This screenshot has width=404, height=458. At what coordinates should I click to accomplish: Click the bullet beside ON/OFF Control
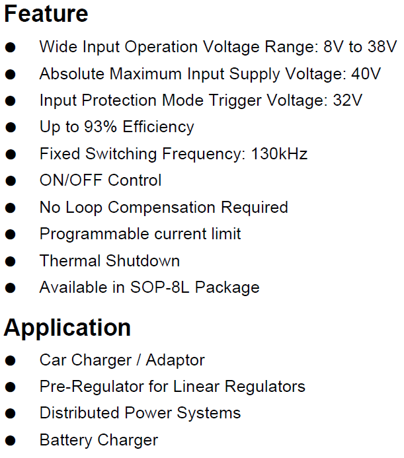tap(11, 181)
